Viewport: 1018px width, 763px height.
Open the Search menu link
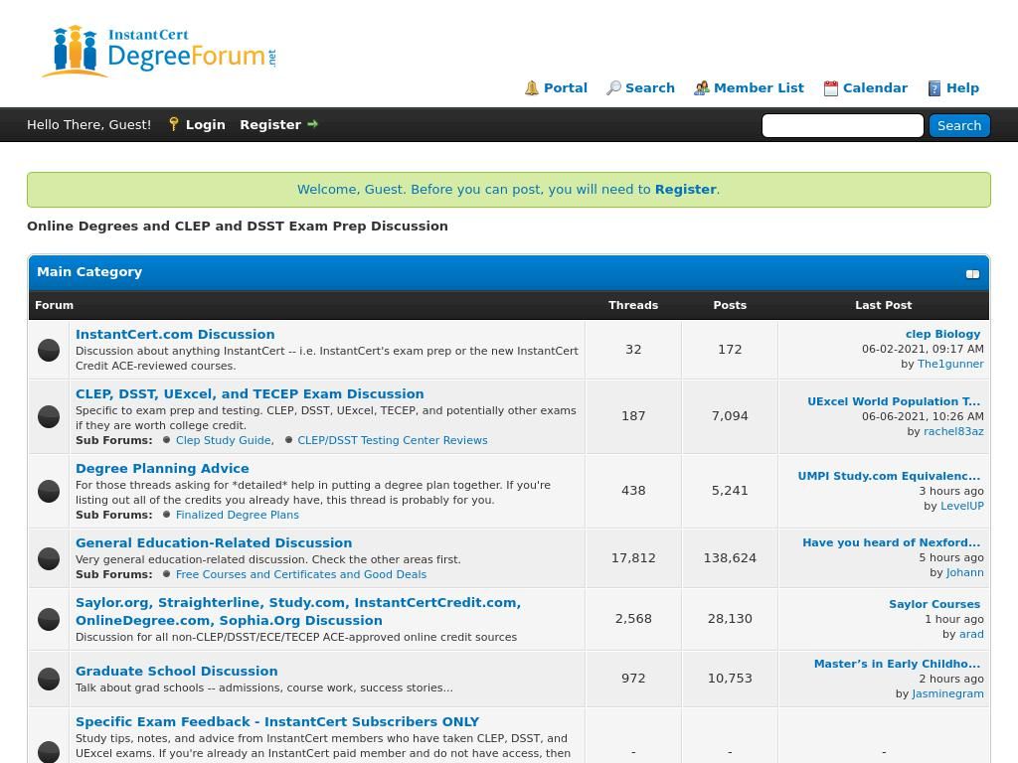650,87
